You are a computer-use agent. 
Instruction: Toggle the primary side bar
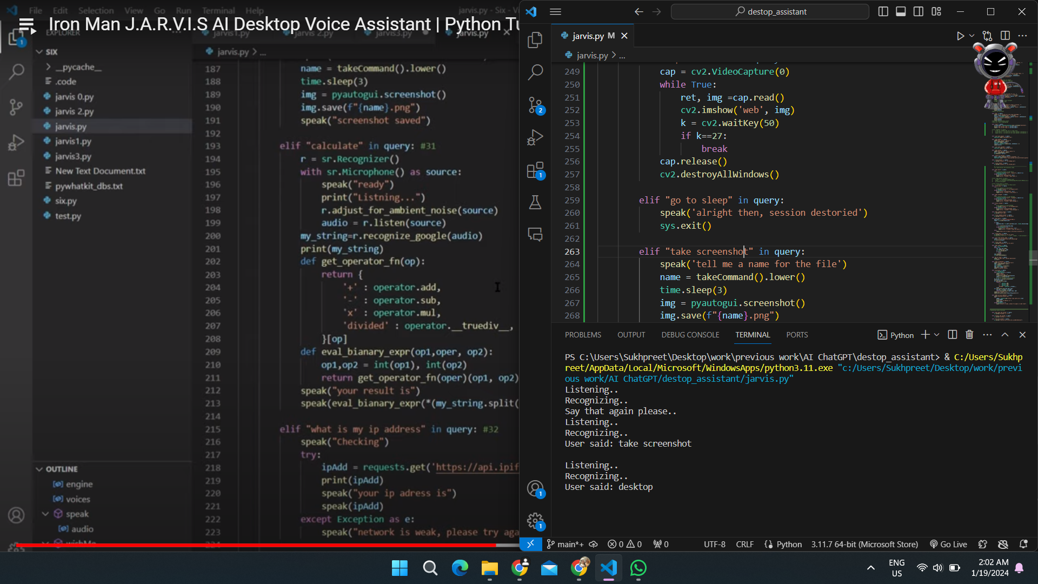point(883,11)
